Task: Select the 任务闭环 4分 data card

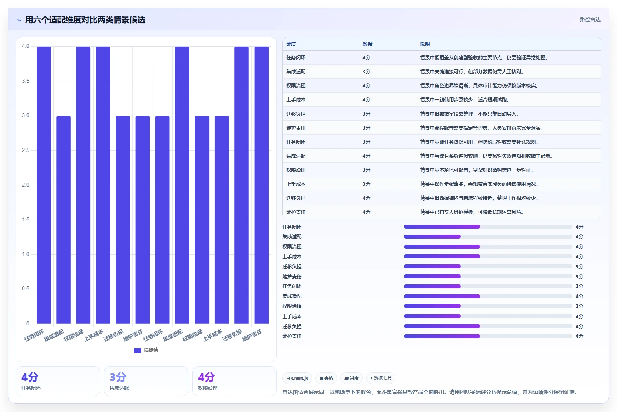Action: tap(58, 381)
